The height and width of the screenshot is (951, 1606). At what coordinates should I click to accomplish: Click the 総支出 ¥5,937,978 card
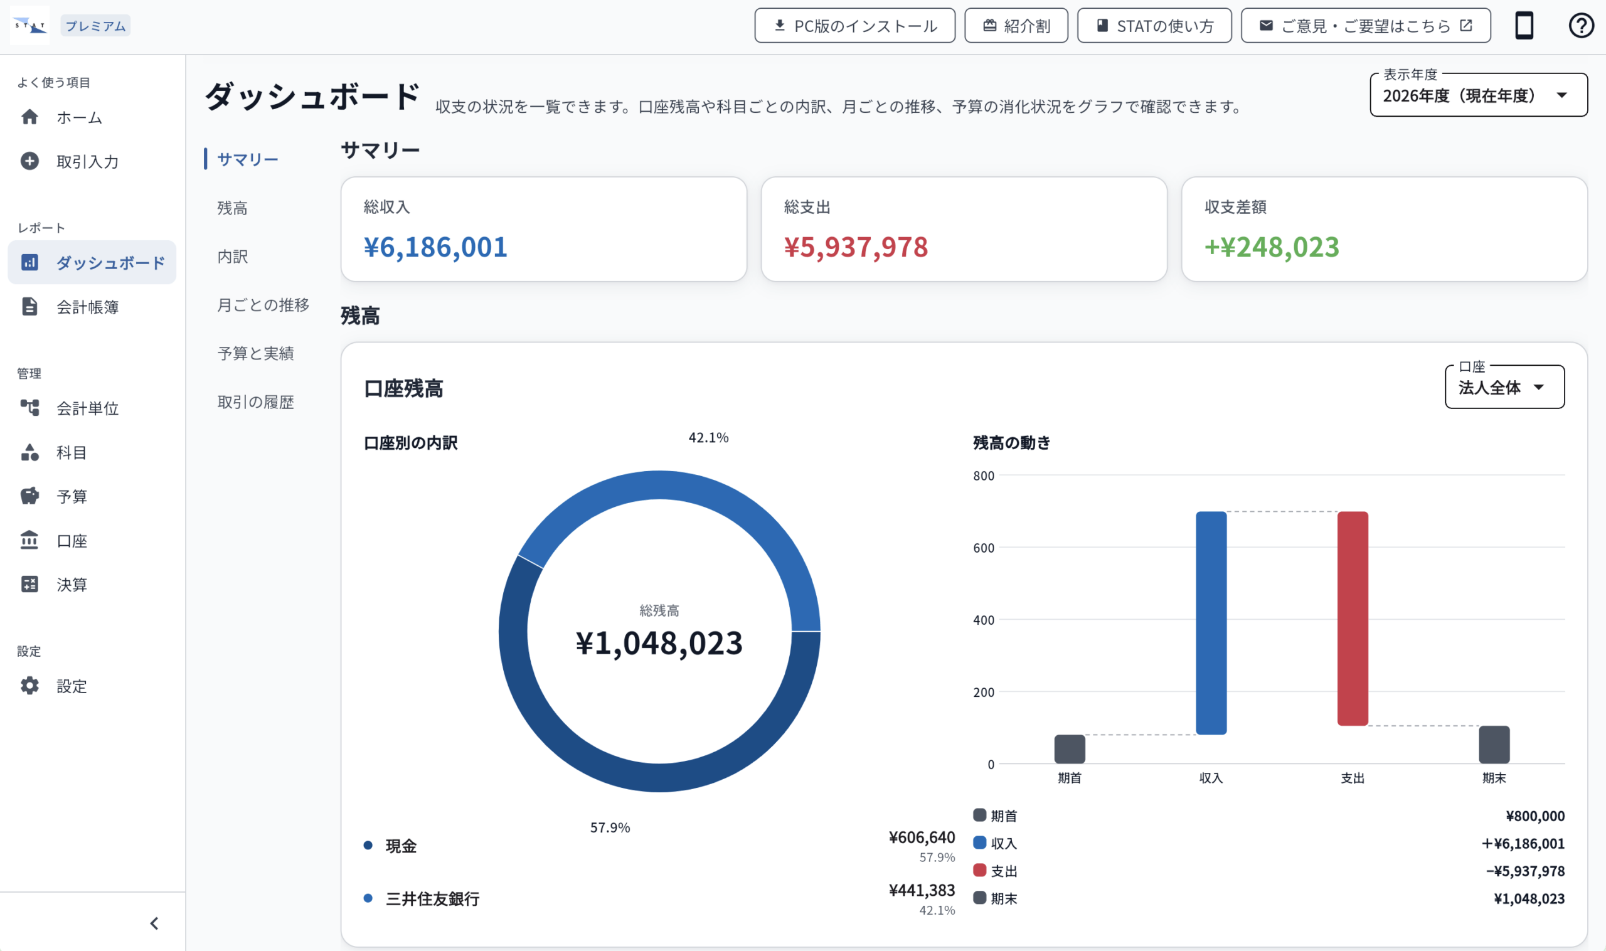964,229
